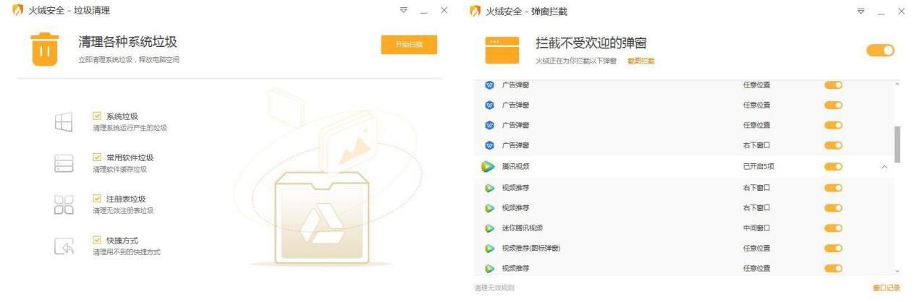Uncheck the 快捷方式 checkbox
The width and height of the screenshot is (917, 302).
point(97,239)
